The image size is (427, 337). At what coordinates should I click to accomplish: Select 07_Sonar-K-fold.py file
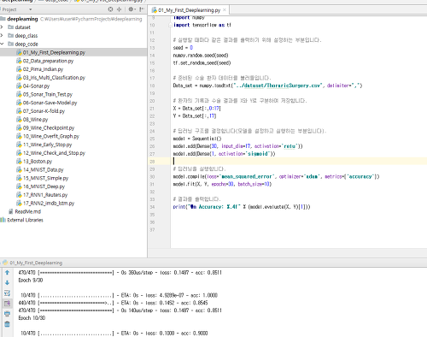point(41,111)
